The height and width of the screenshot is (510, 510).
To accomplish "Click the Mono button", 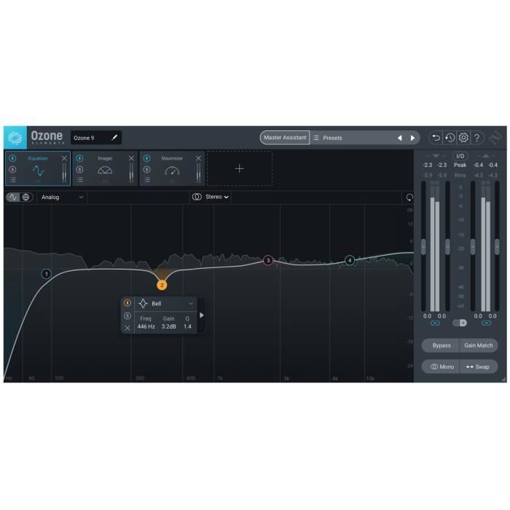I will [441, 366].
